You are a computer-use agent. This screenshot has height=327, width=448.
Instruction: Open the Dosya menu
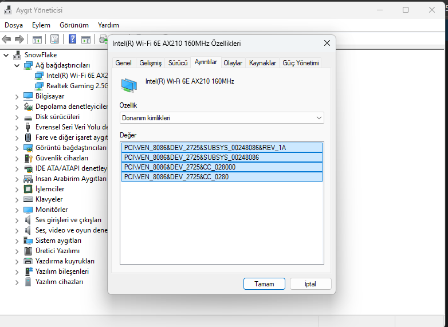click(x=14, y=25)
